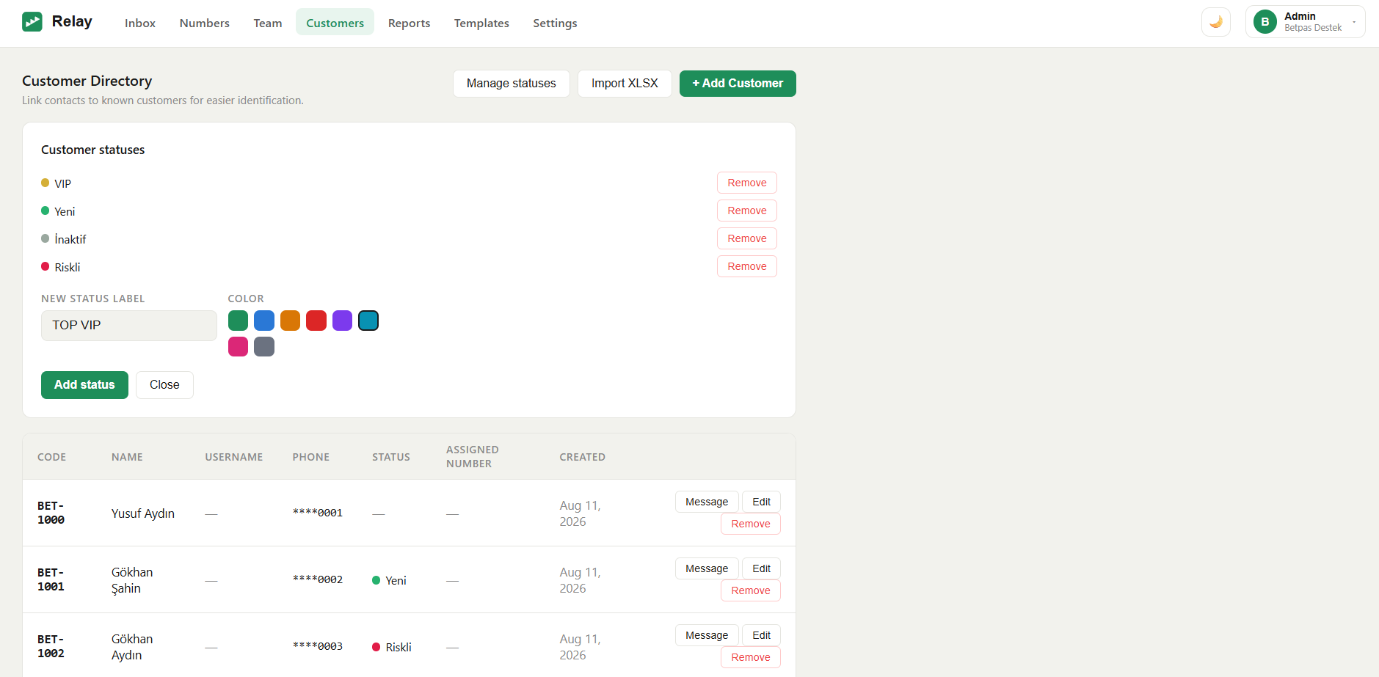This screenshot has height=677, width=1379.
Task: Click the Add Customer button
Action: pos(738,84)
